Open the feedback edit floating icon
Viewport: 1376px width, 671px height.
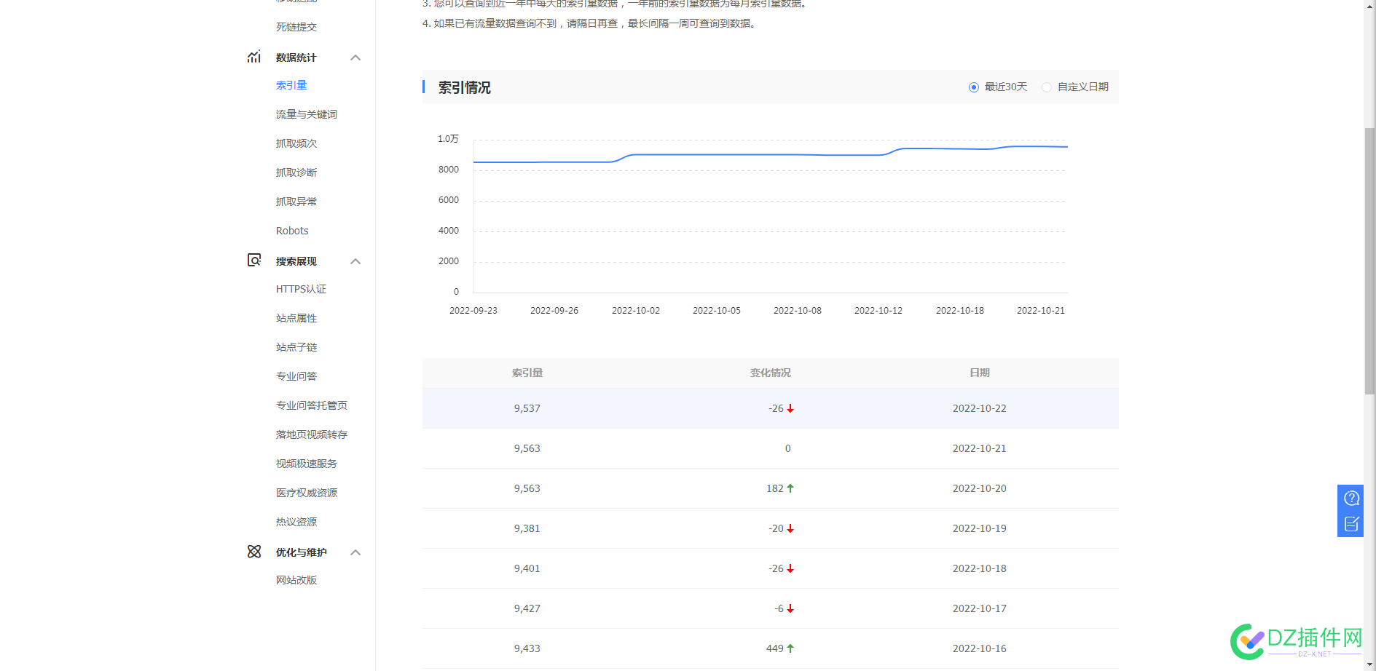tap(1351, 524)
